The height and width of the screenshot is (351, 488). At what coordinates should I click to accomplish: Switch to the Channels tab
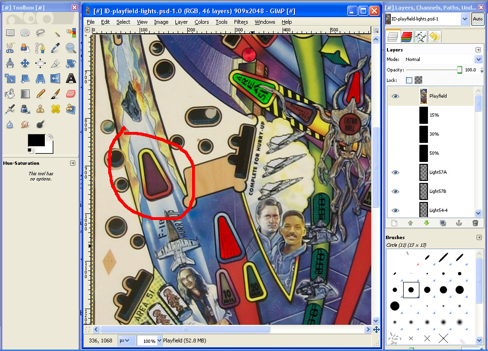407,37
